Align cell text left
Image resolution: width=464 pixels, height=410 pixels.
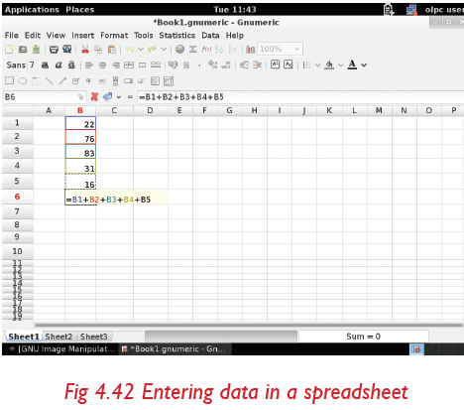point(88,65)
